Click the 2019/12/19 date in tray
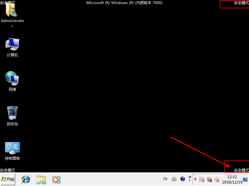249x186 pixels. coord(232,182)
